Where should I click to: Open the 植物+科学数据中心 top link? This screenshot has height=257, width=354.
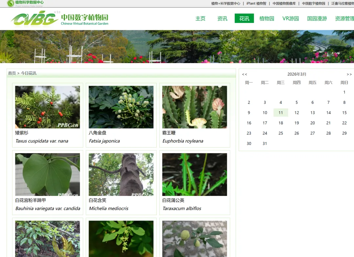226,3
